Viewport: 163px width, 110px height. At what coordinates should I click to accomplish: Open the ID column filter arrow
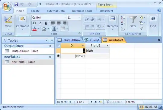pyautogui.click(x=83, y=46)
